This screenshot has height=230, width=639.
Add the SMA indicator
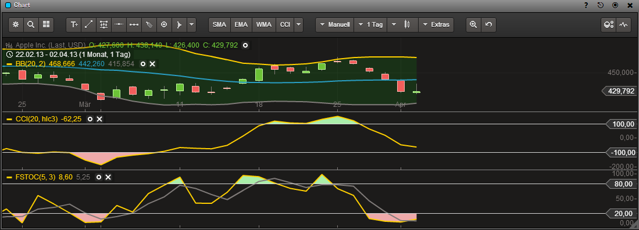pyautogui.click(x=219, y=24)
